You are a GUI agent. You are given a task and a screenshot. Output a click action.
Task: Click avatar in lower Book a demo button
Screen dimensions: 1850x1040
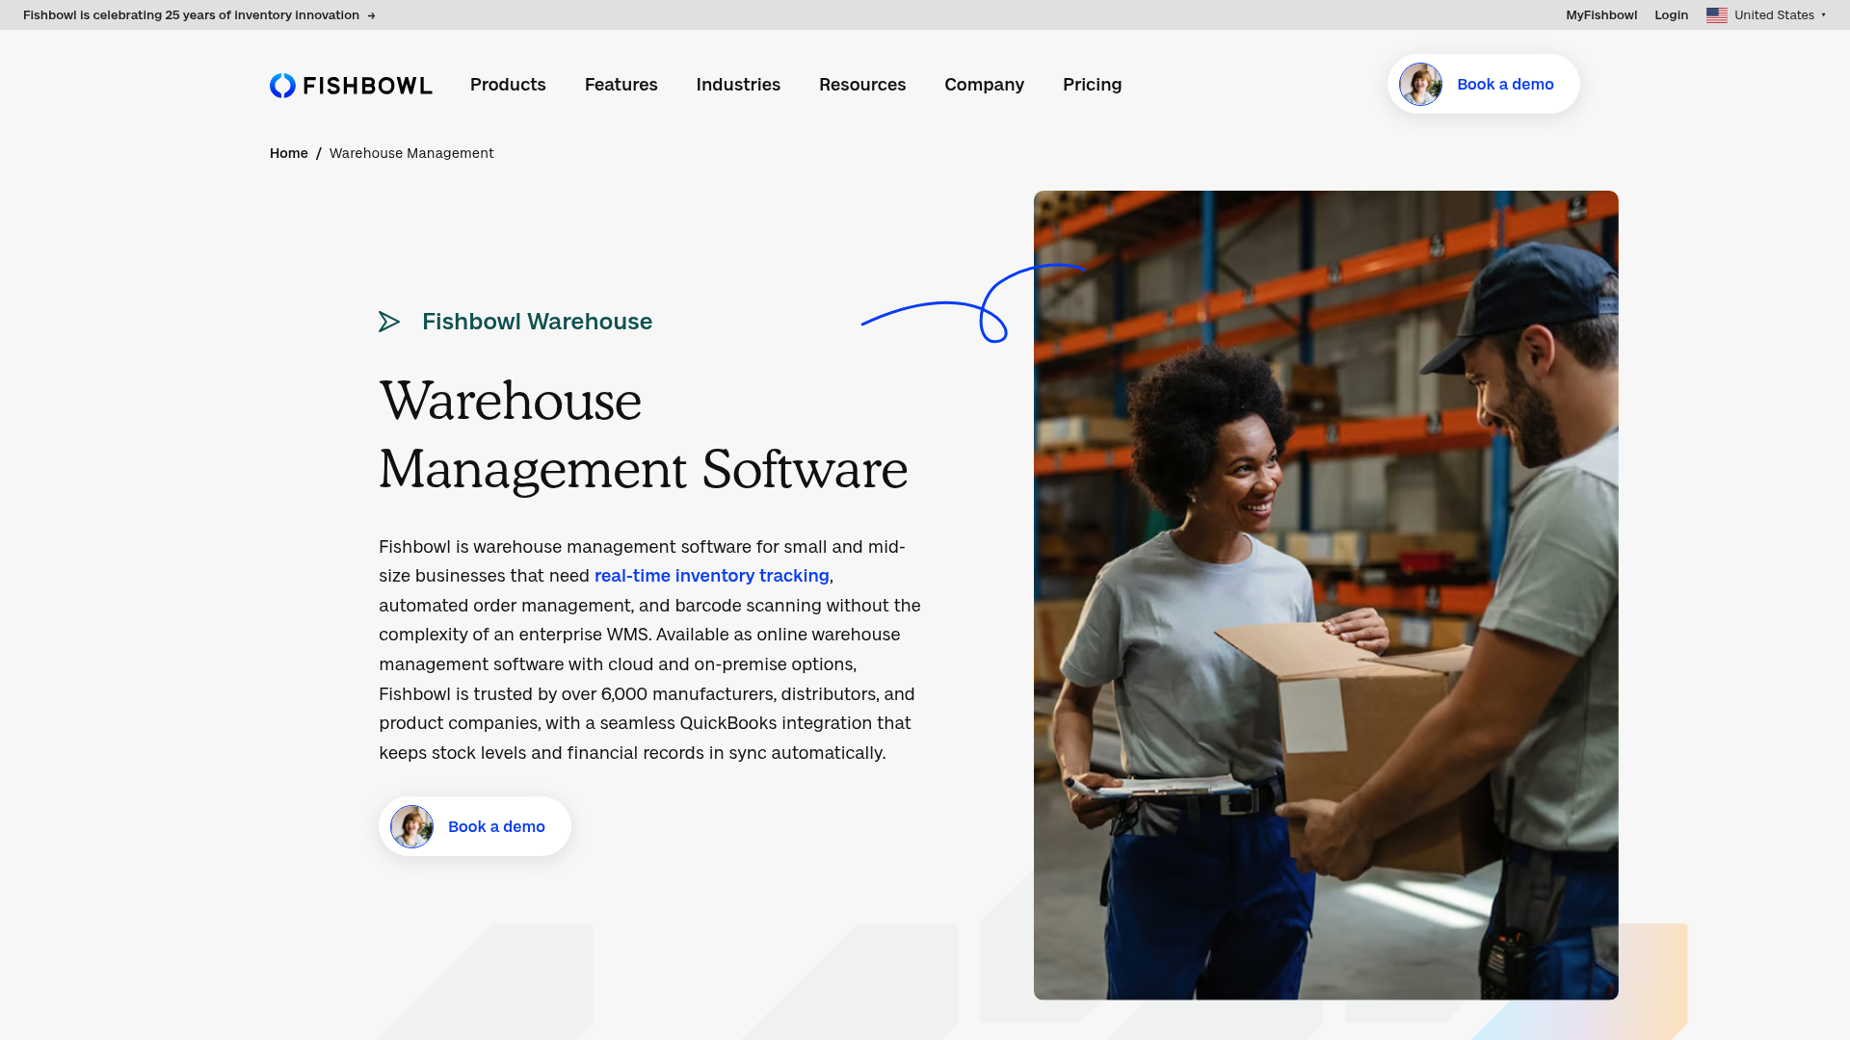click(x=411, y=826)
